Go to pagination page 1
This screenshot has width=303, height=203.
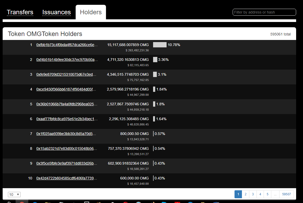[x=238, y=194]
